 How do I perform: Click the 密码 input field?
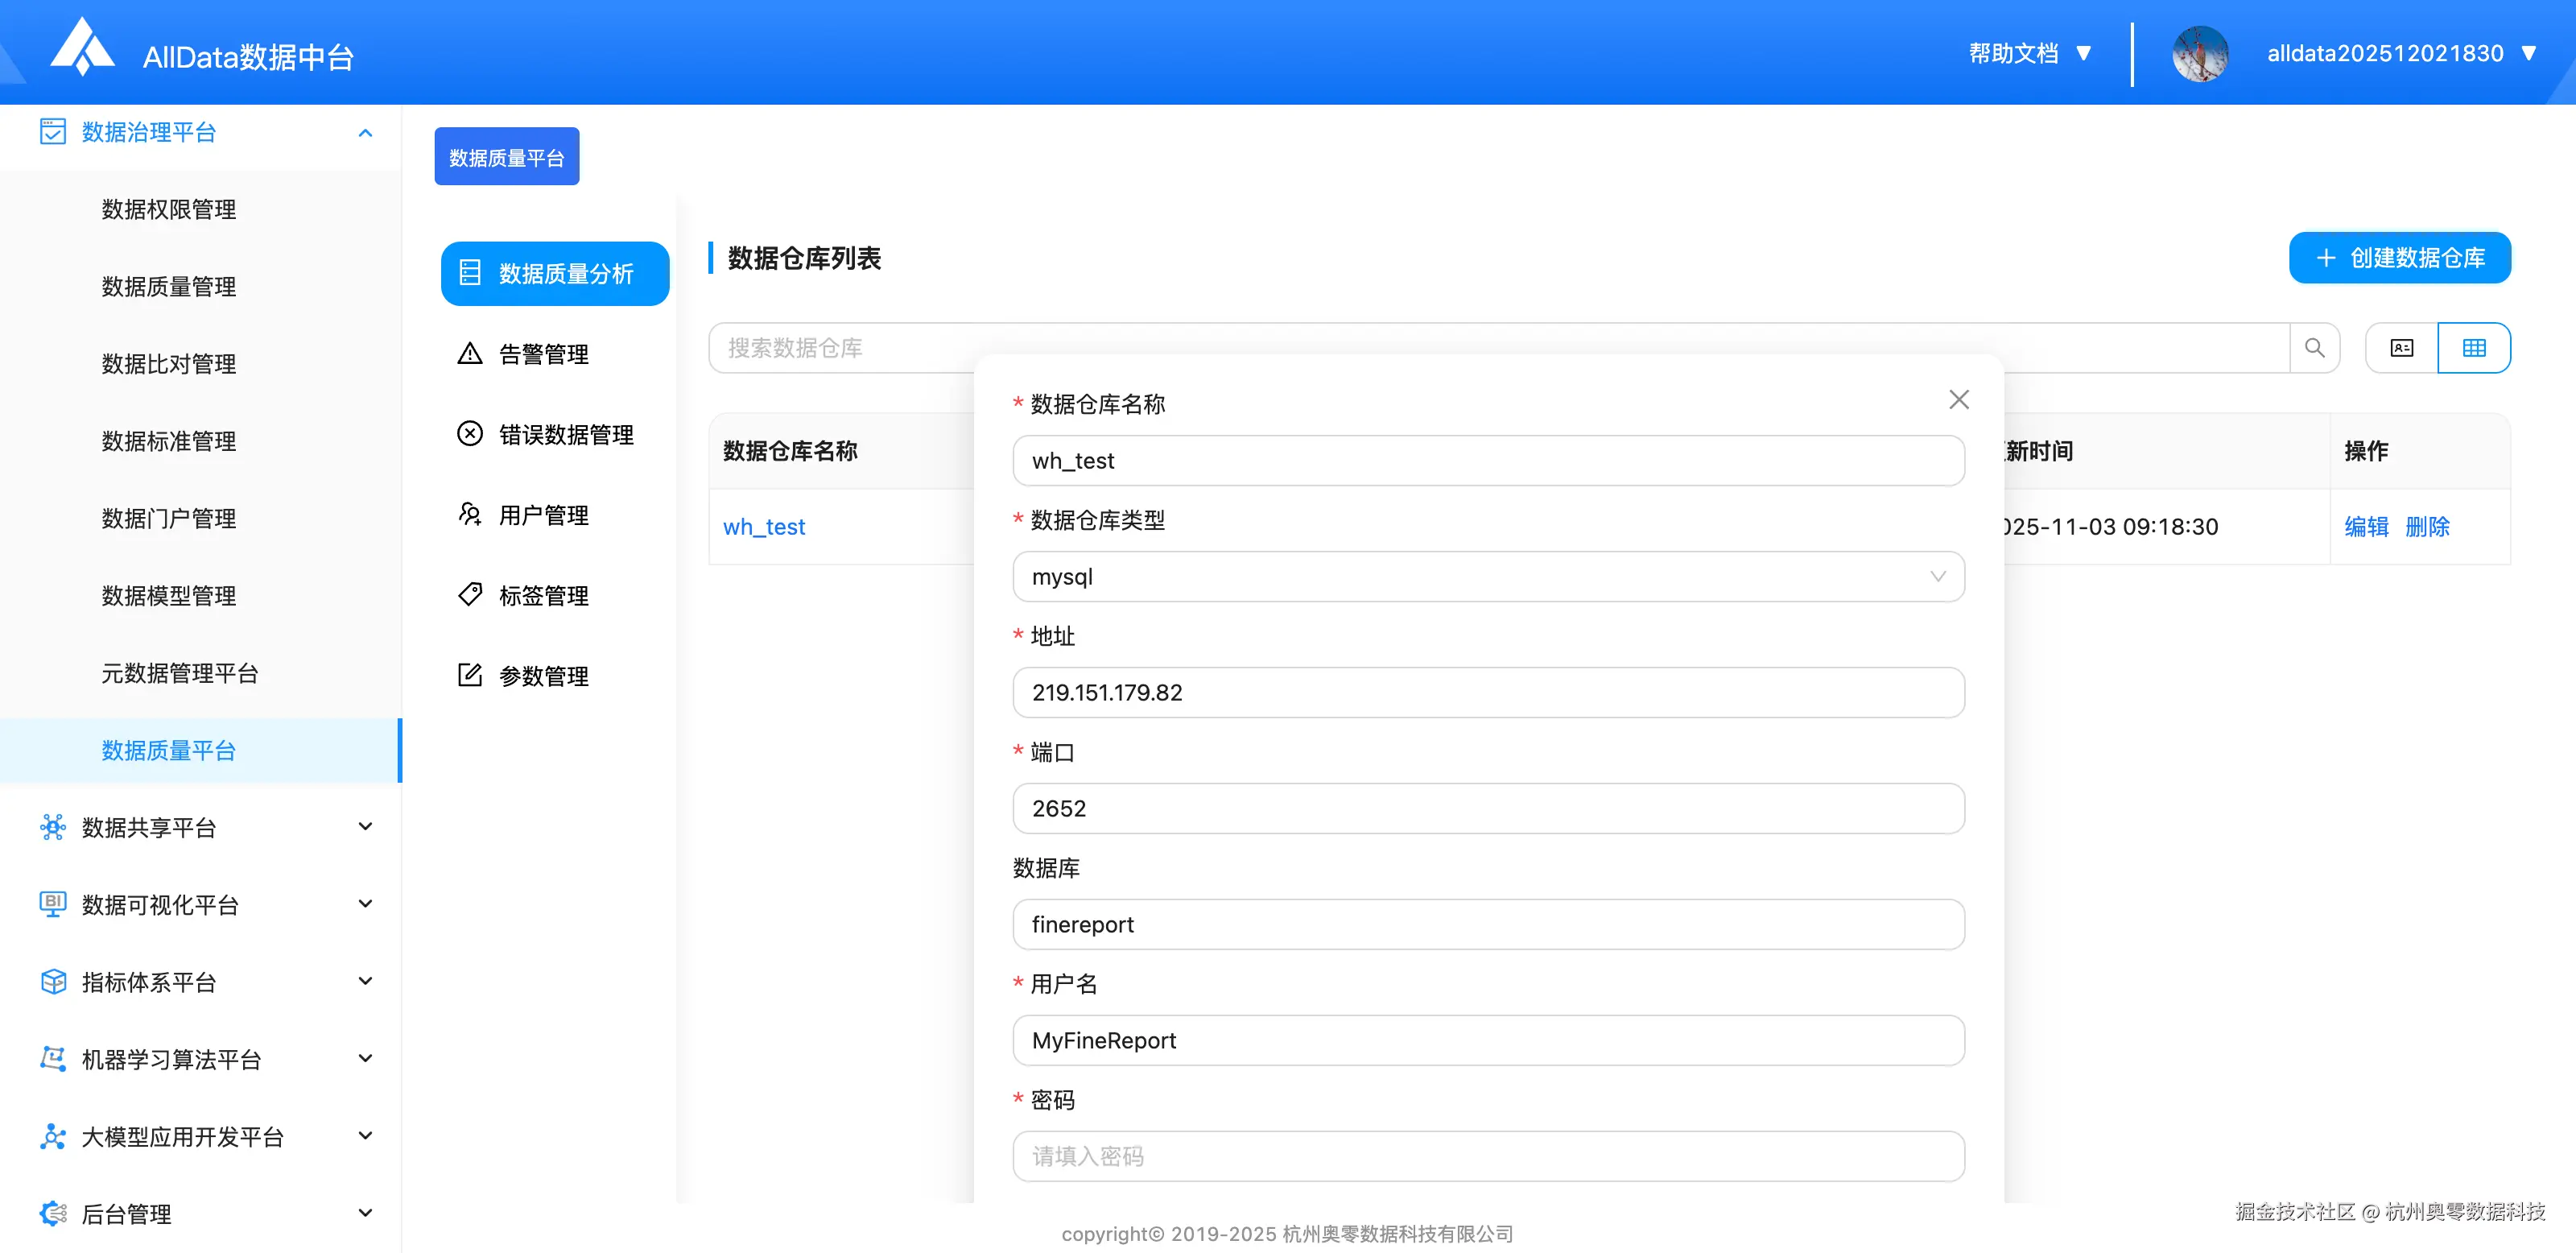pos(1488,1156)
